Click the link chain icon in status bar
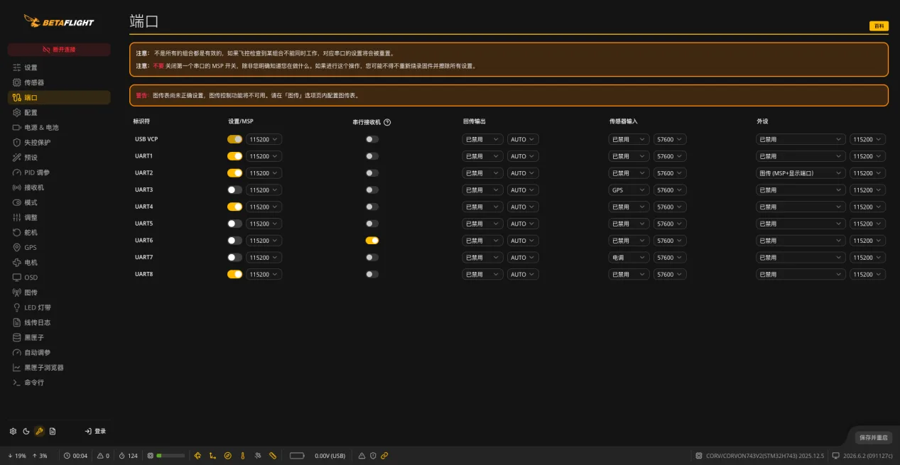The image size is (900, 465). click(384, 456)
